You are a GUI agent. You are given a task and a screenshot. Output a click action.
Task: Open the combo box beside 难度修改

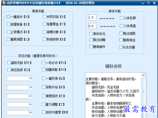31,96
